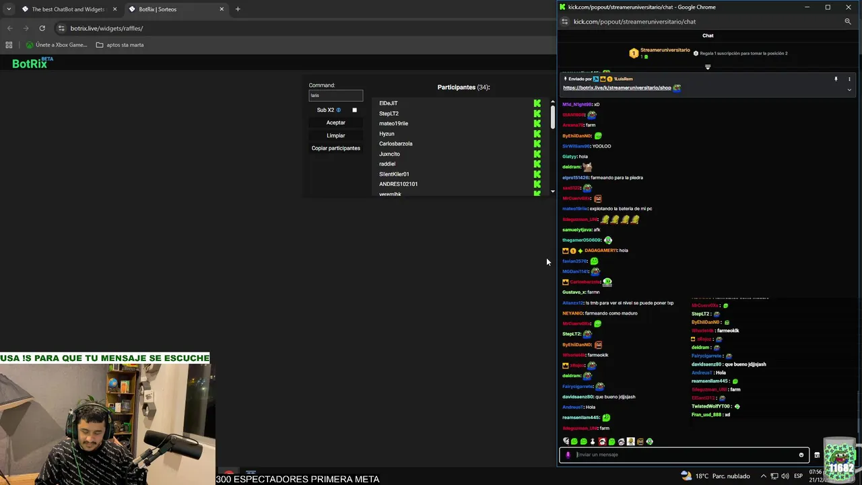Select participant SilentKiler01 in the list
The image size is (862, 485).
tap(394, 174)
